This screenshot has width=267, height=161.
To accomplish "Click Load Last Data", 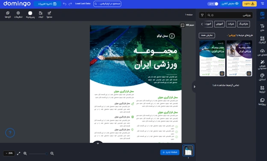I will coord(83,3).
